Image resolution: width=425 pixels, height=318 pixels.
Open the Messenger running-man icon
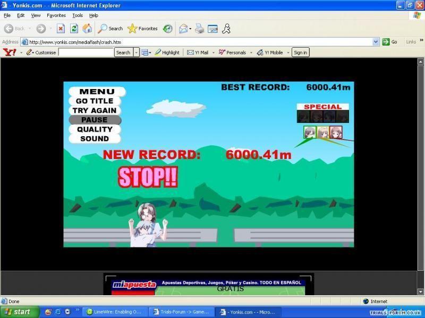tap(226, 29)
